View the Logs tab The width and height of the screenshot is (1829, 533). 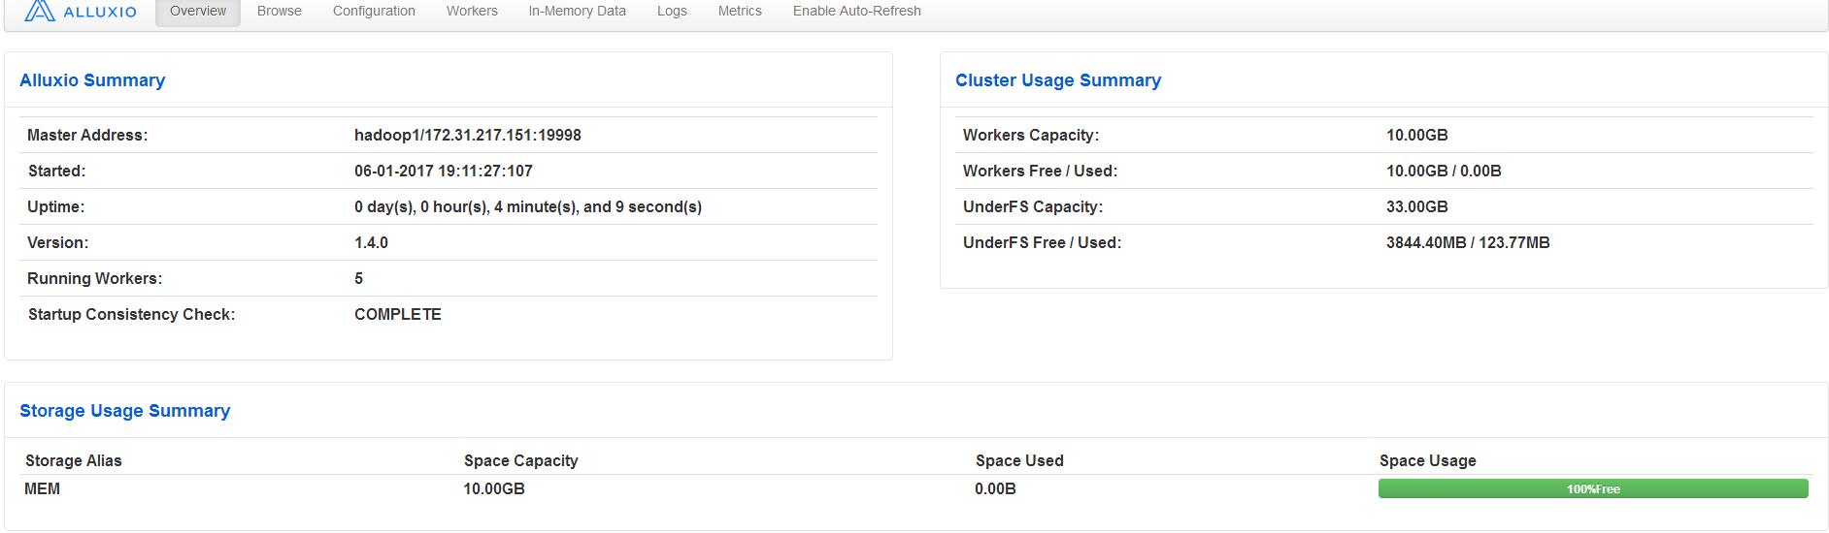pyautogui.click(x=672, y=12)
